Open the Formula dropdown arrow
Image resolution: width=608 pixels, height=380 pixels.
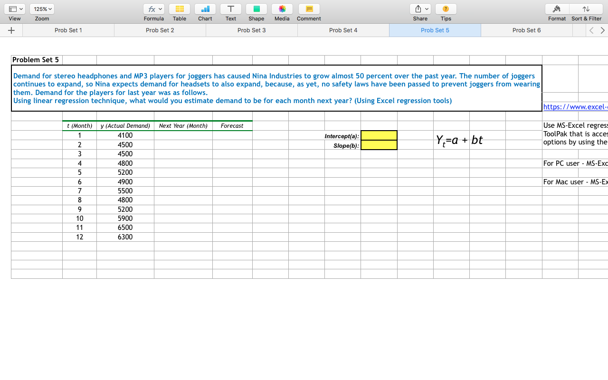pos(160,9)
